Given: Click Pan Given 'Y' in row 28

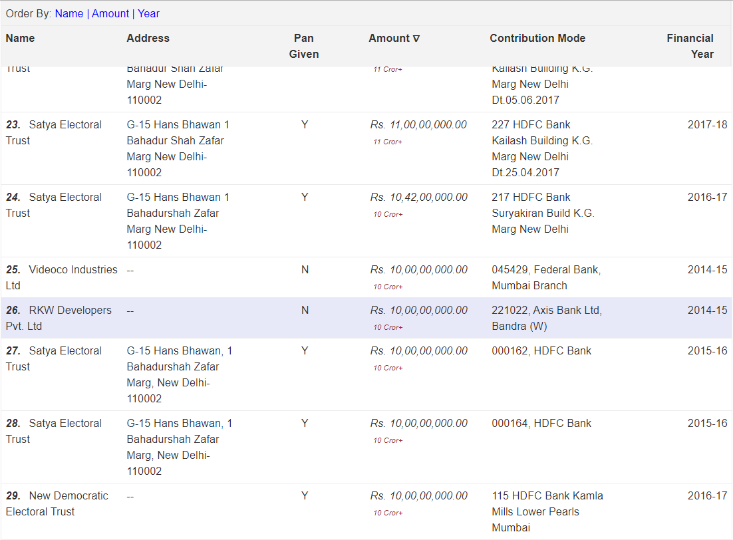Looking at the screenshot, I should tap(305, 424).
